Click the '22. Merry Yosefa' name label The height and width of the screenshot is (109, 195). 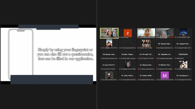(x=110, y=80)
